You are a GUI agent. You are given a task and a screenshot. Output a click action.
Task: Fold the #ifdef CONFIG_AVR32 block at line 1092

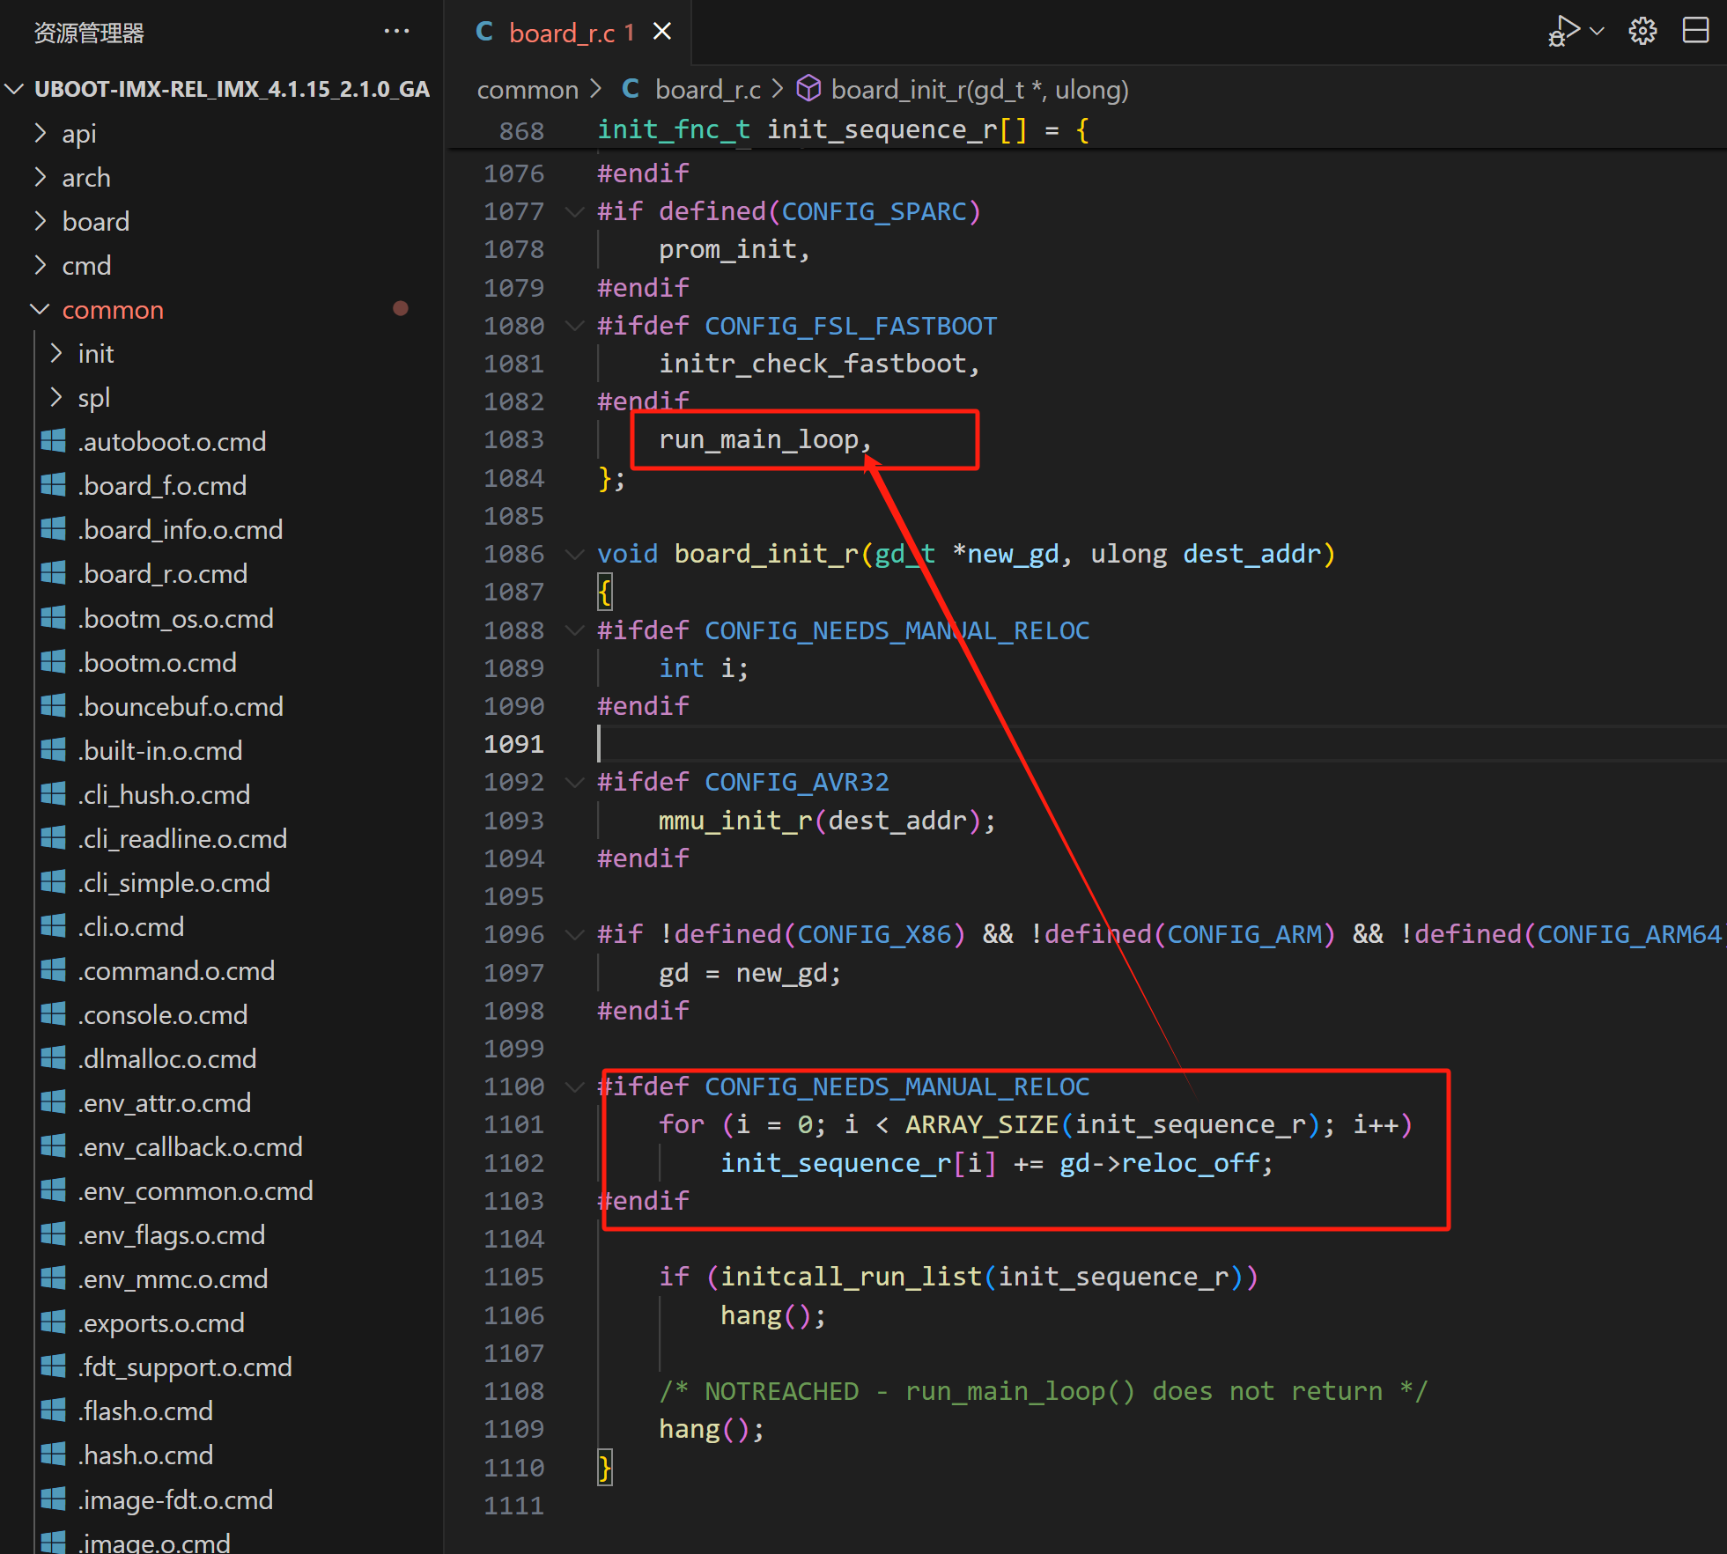click(574, 782)
